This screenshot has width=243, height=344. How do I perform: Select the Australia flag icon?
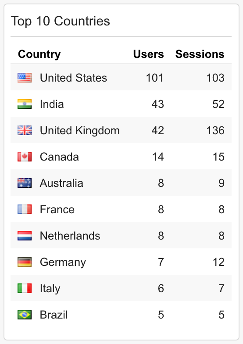tap(25, 183)
